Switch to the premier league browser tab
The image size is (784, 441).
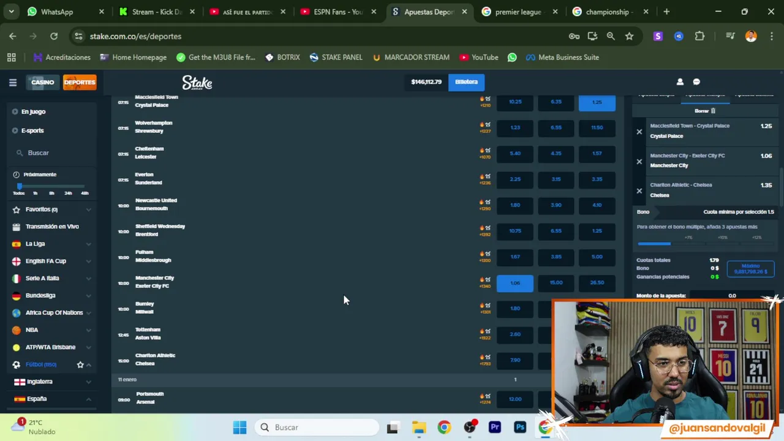[519, 12]
